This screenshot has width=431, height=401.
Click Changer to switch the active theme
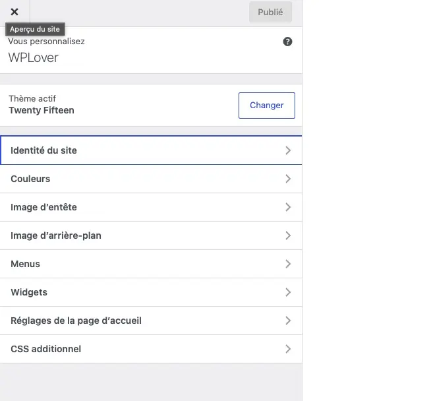(x=267, y=106)
